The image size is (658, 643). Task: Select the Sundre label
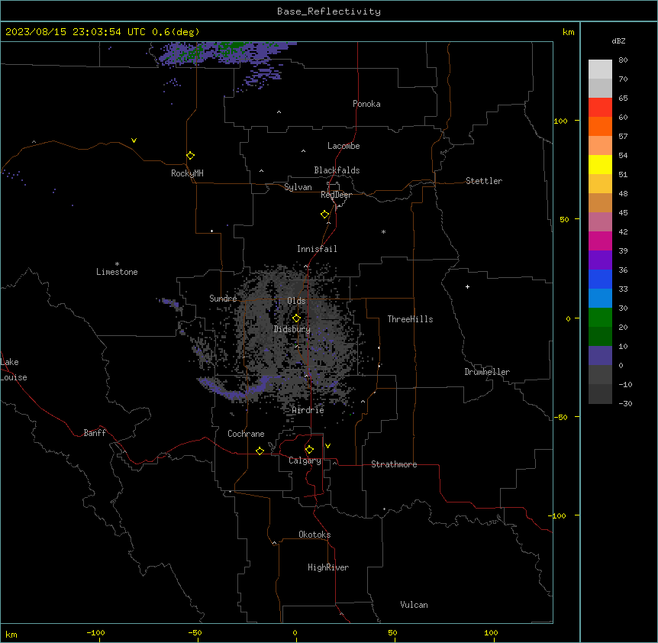[x=223, y=299]
